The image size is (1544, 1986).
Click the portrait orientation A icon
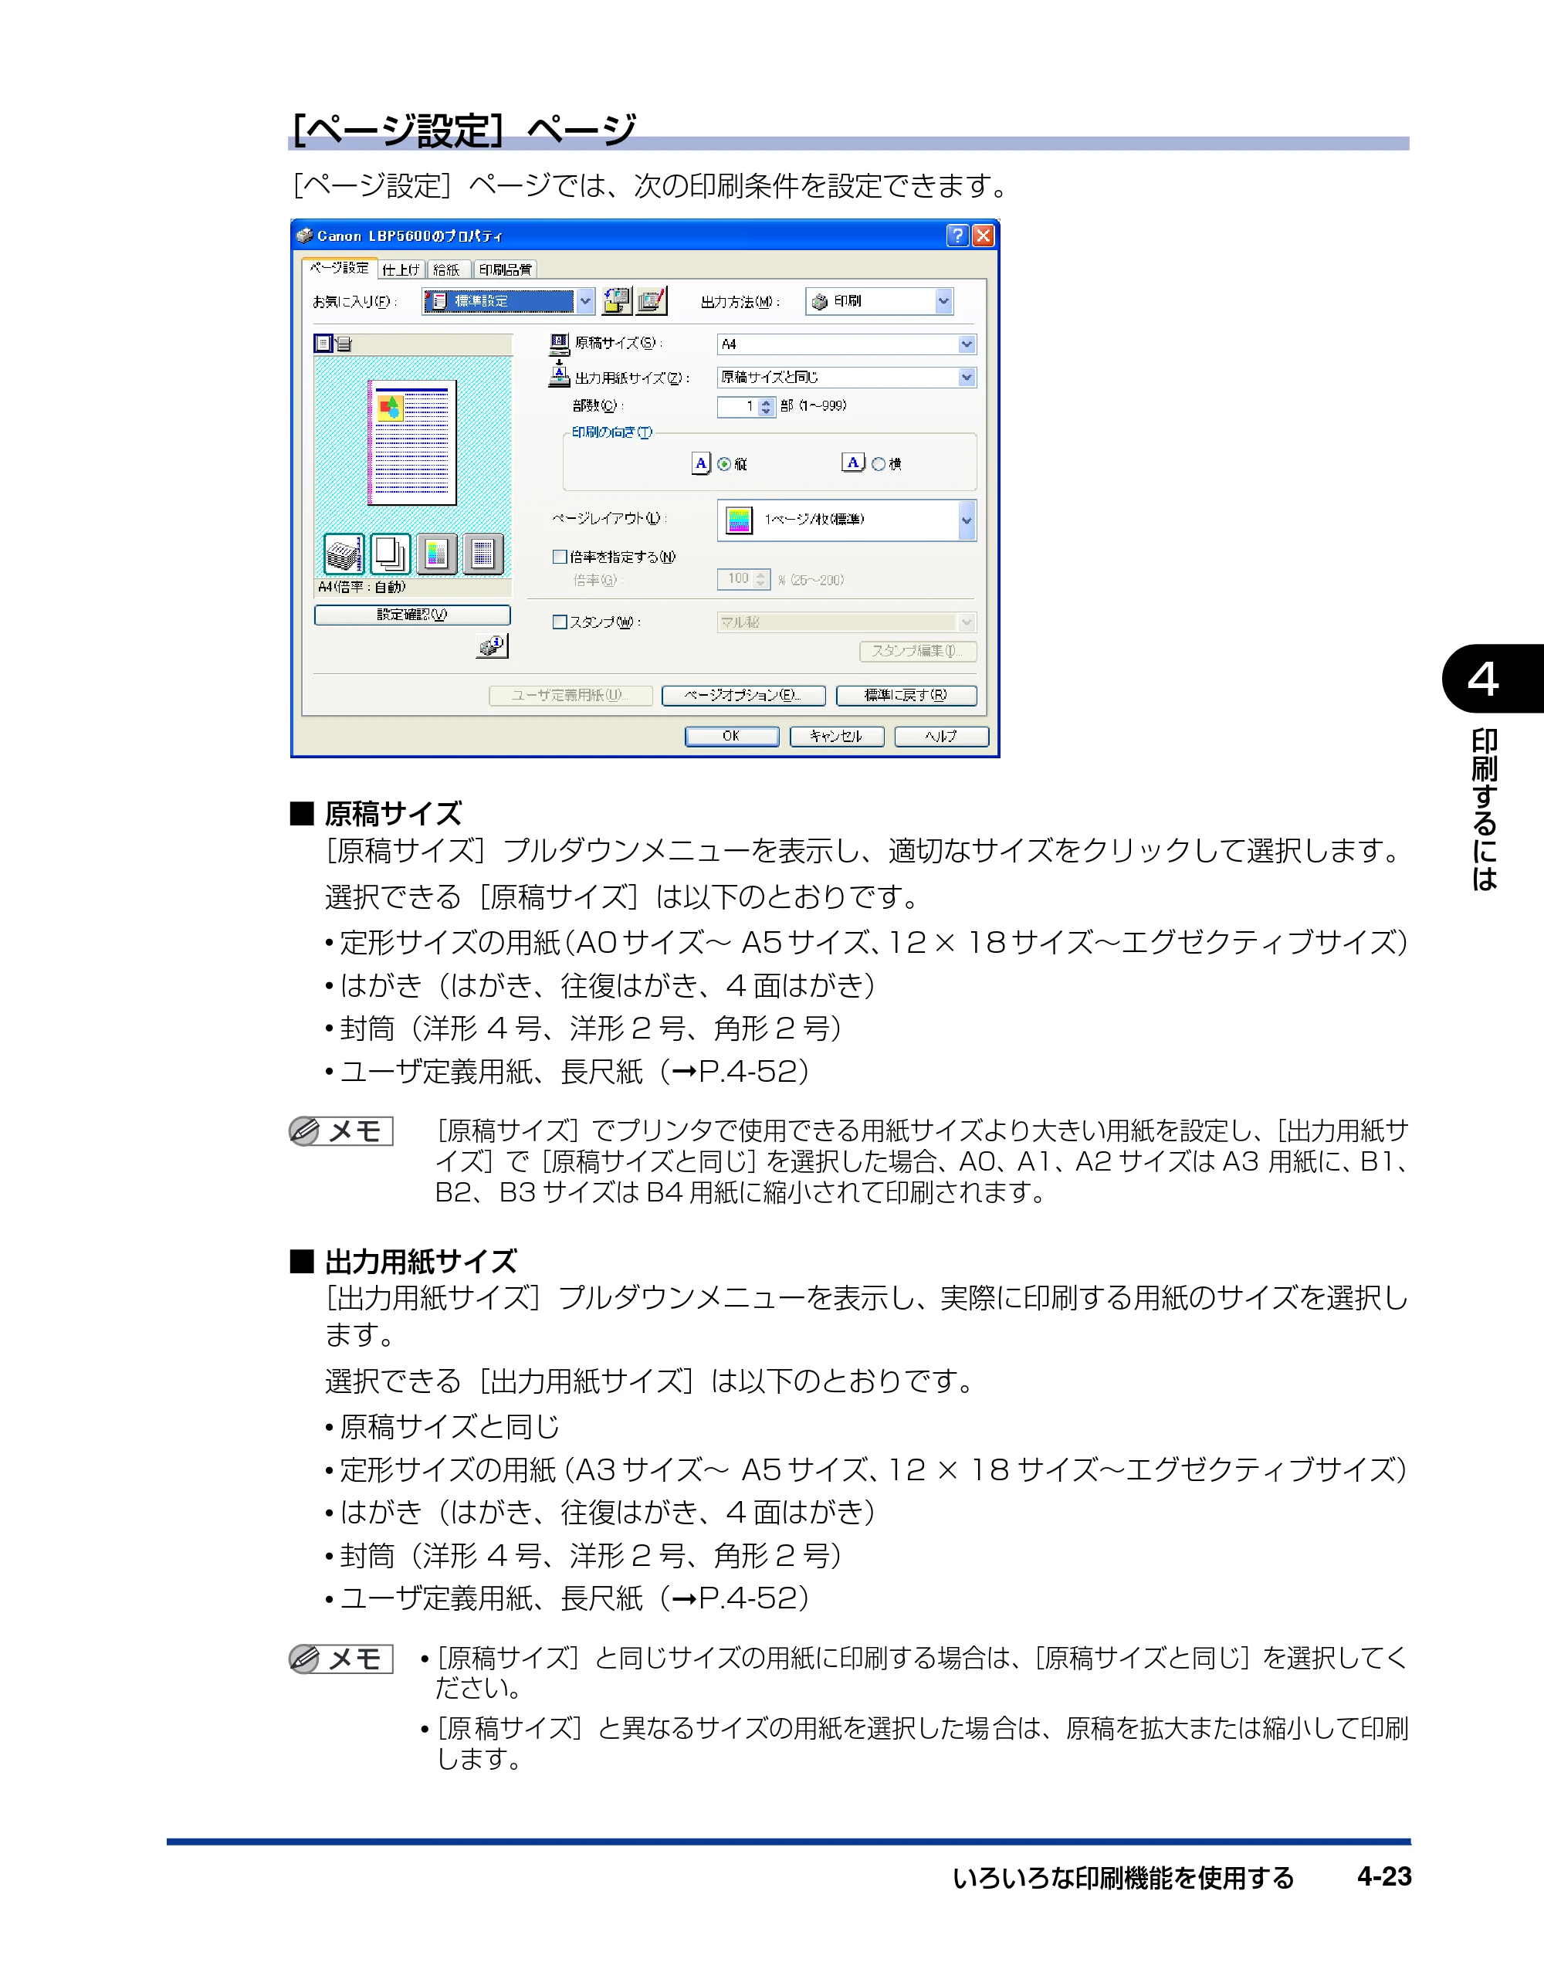click(x=701, y=464)
